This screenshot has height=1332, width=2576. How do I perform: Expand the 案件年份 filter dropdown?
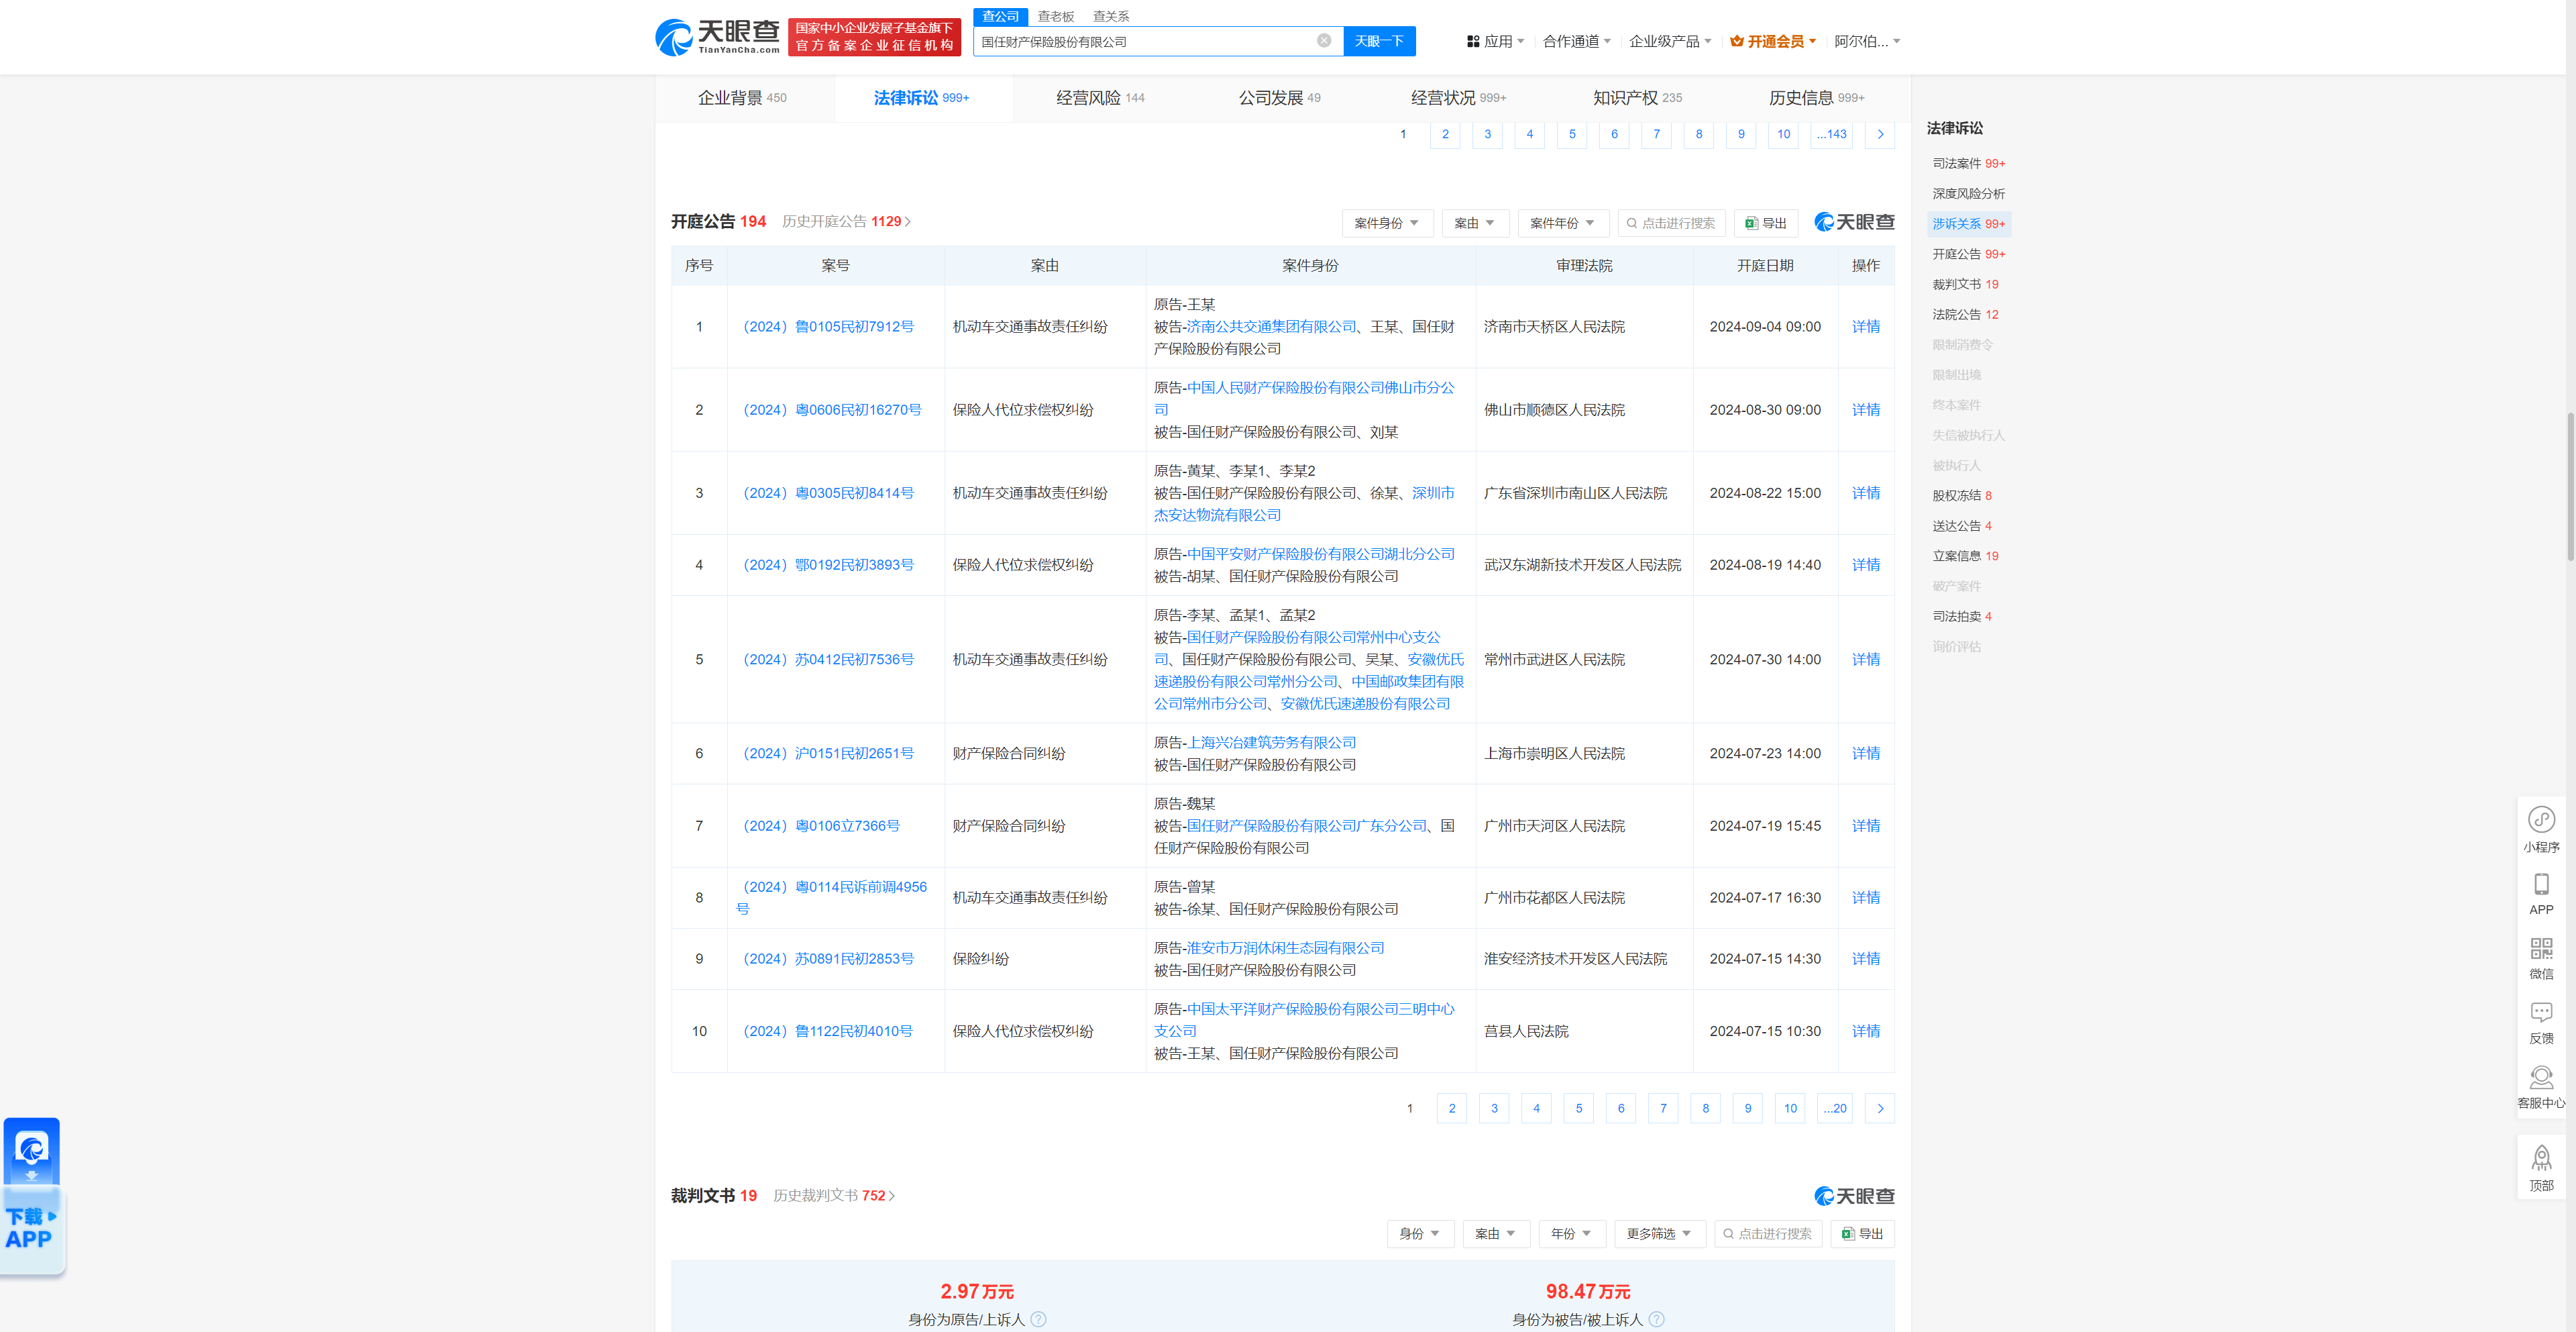1563,223
